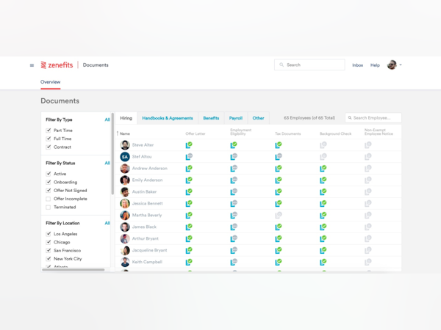Toggle the Active status checkbox
This screenshot has width=441, height=330.
[49, 174]
